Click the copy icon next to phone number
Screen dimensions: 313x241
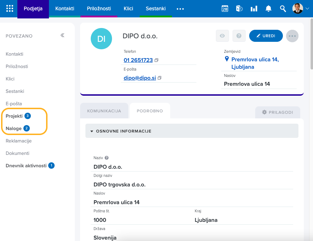[x=156, y=60]
